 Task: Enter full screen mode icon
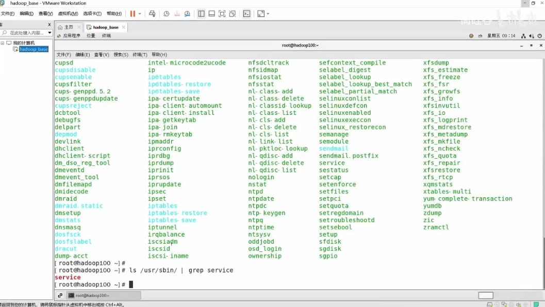coord(222,13)
